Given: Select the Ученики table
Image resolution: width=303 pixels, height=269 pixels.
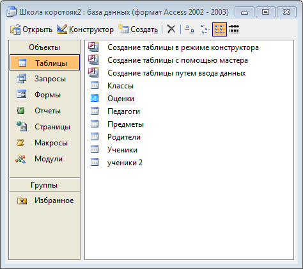Looking at the screenshot, I should [x=123, y=150].
